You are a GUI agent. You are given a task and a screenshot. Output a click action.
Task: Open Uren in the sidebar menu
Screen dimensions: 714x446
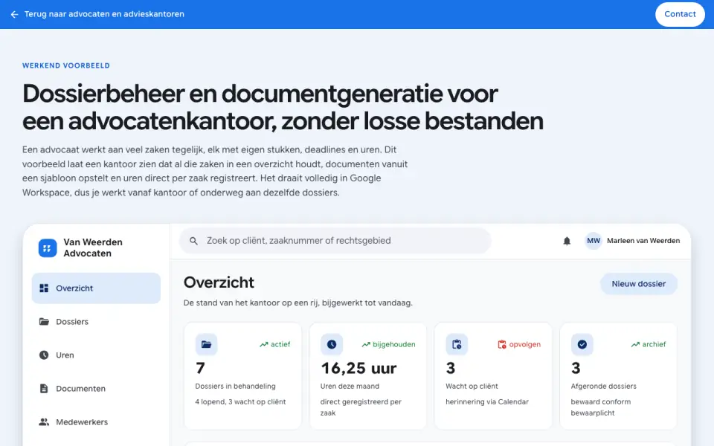click(96, 355)
